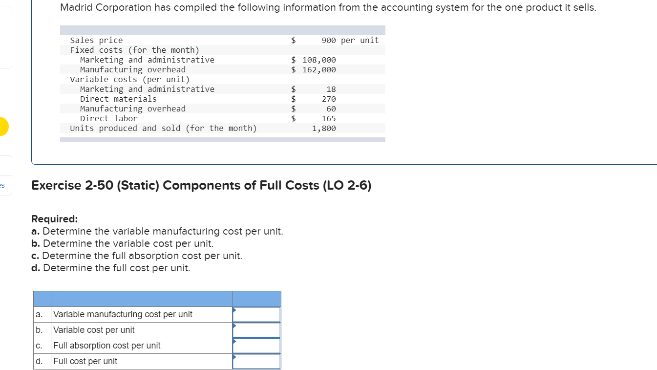
Task: Click the Variable cost per unit answer field
Action: point(256,330)
